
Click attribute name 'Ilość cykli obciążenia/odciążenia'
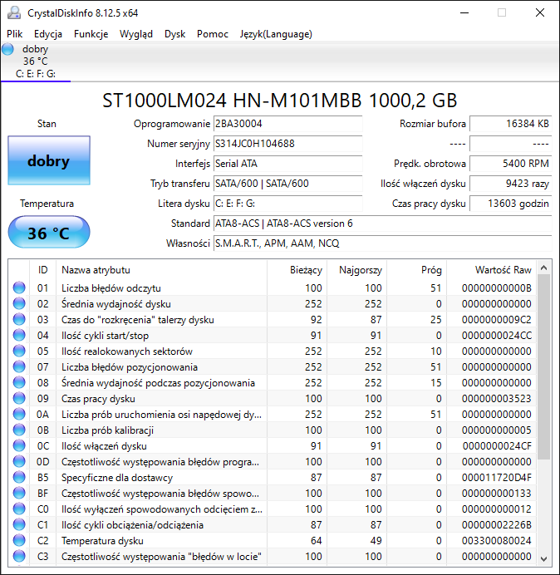(x=132, y=525)
